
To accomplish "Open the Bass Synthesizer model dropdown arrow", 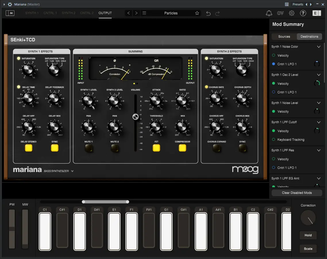I will click(72, 171).
